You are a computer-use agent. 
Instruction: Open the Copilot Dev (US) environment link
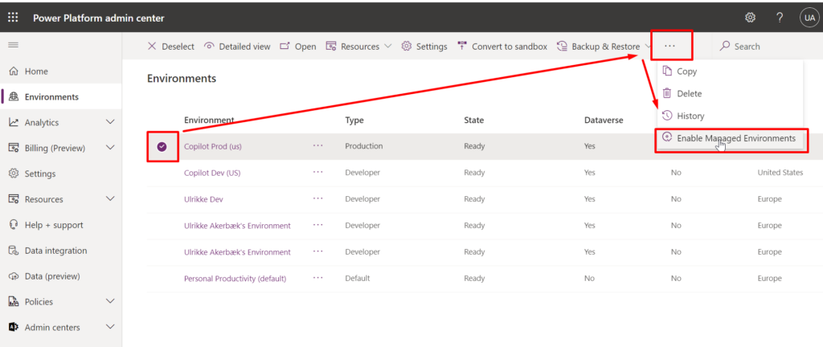coord(212,173)
